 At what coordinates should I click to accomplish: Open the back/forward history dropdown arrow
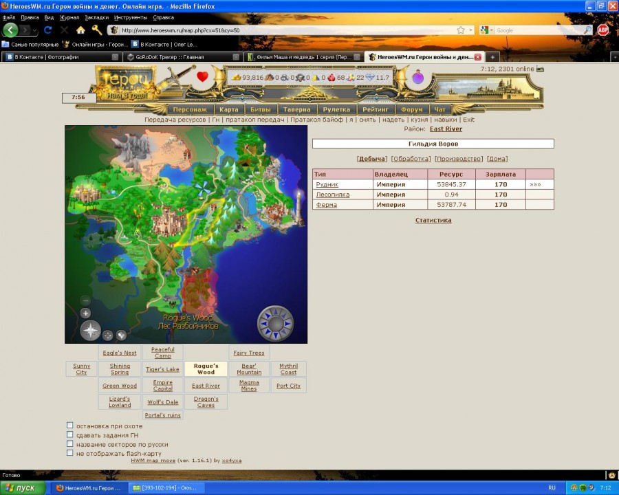(x=35, y=30)
